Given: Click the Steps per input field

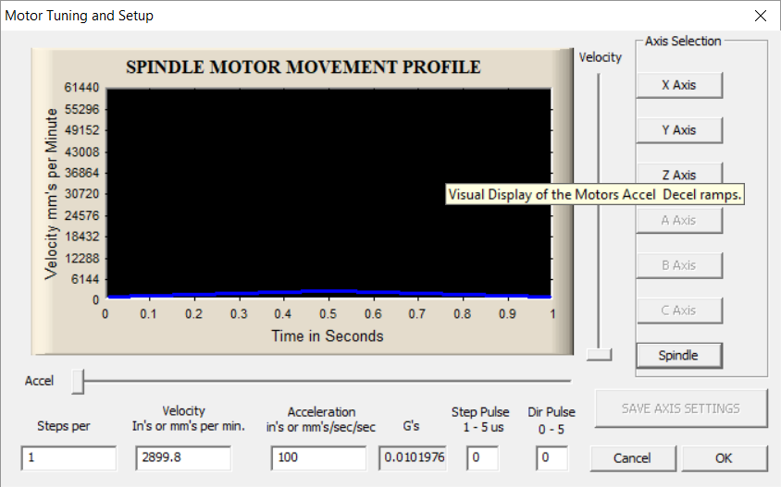Looking at the screenshot, I should [x=68, y=457].
